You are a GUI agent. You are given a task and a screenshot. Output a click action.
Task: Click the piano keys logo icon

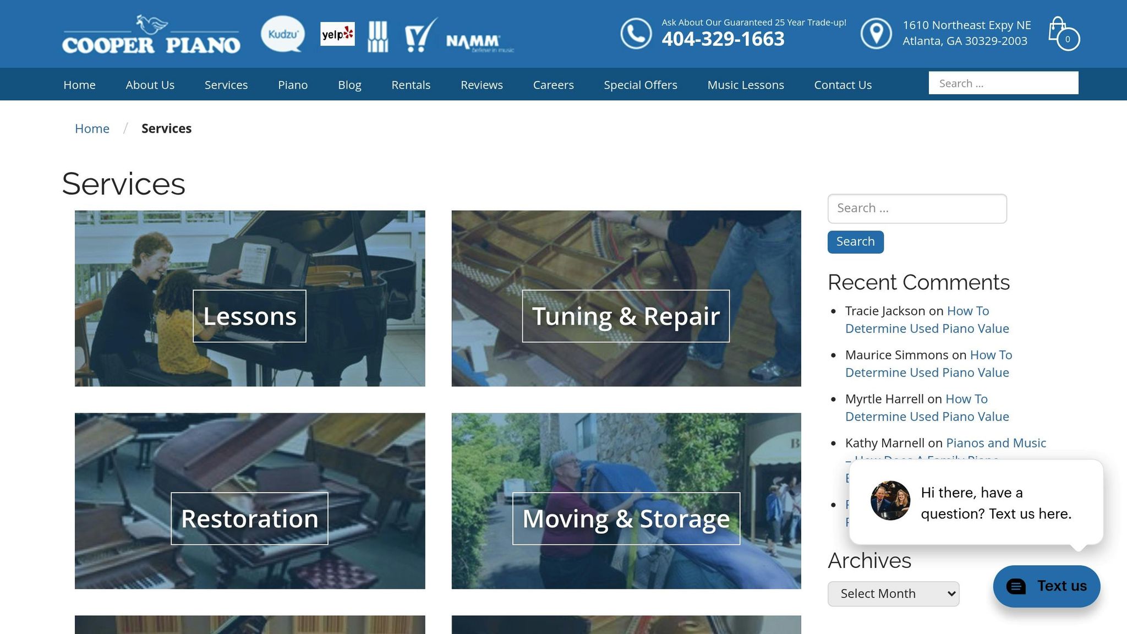(x=378, y=36)
